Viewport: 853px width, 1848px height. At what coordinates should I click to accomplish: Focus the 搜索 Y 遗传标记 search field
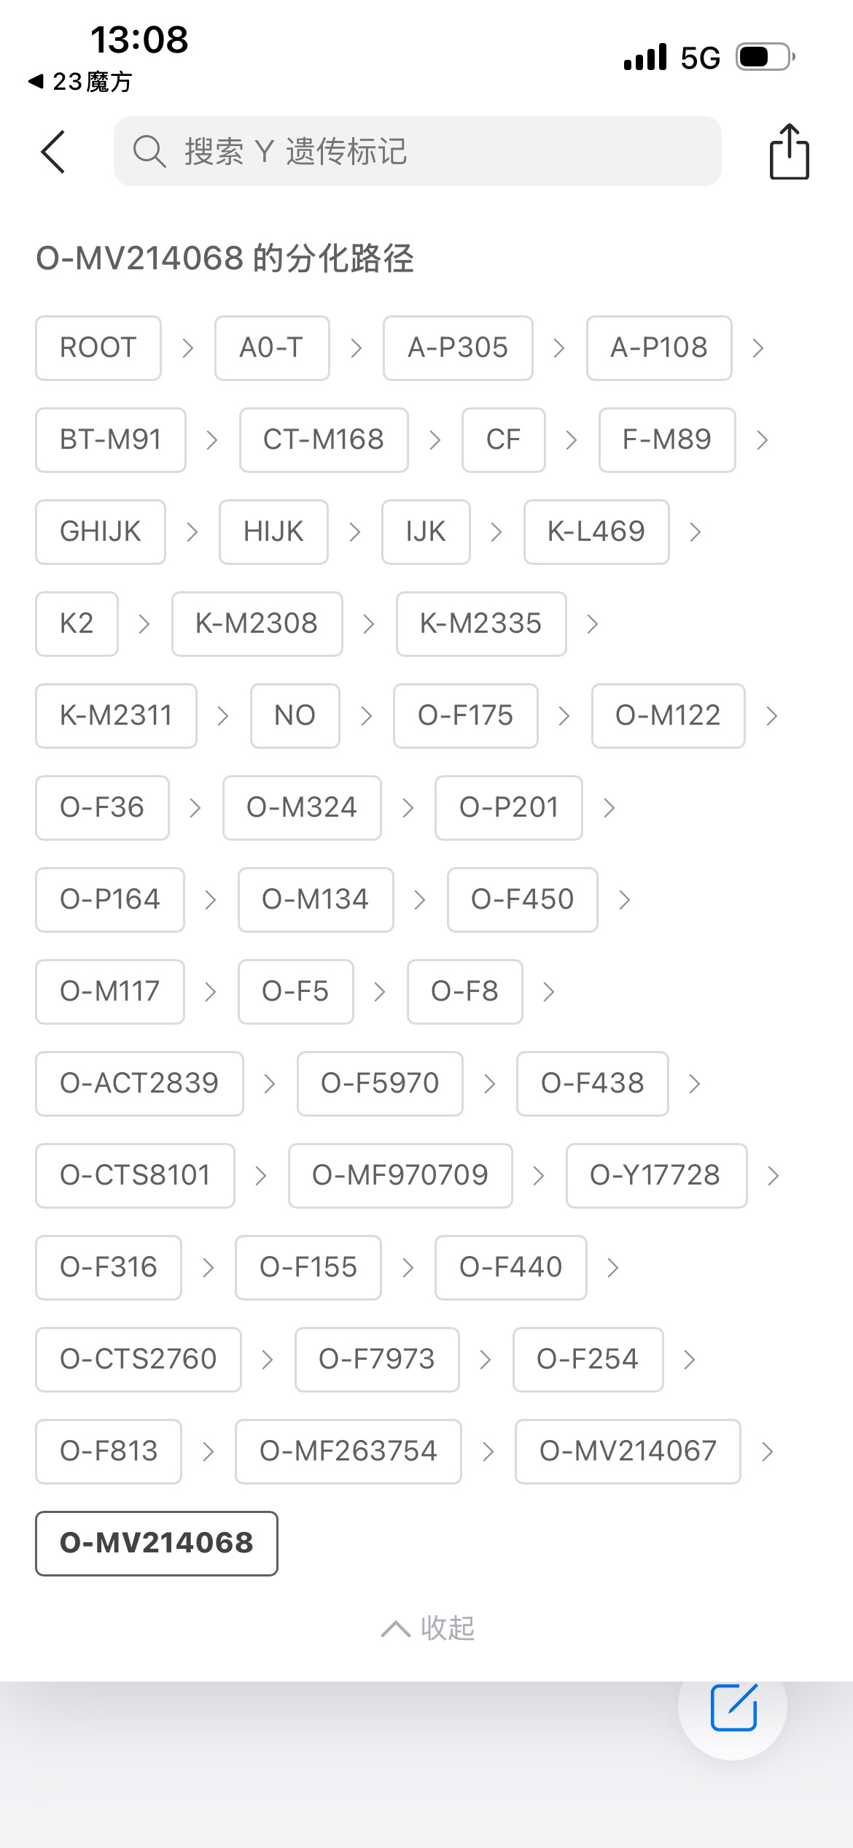437,152
